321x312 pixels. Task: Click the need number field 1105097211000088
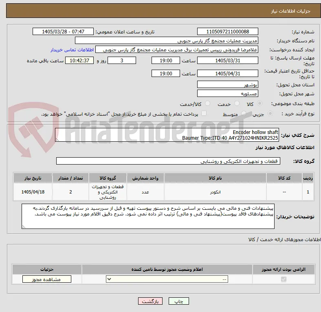pos(227,32)
